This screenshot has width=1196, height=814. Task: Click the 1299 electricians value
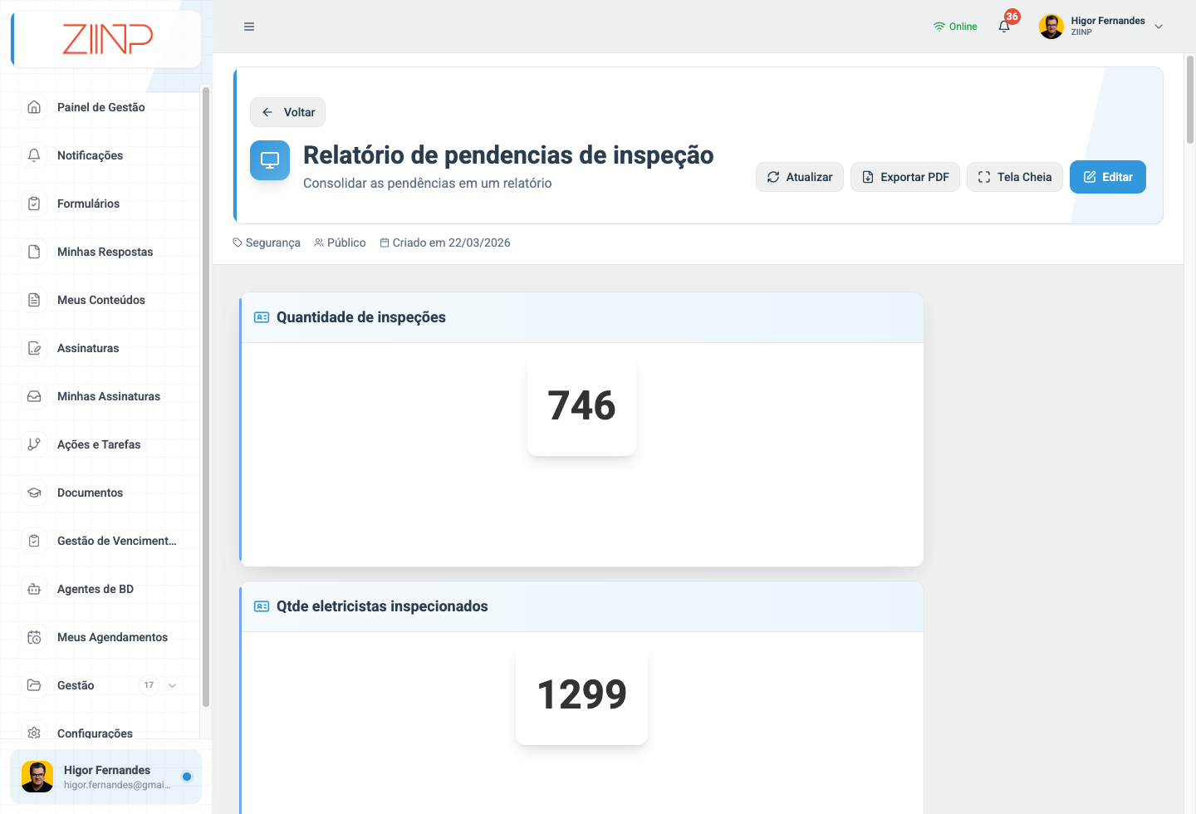click(x=581, y=695)
